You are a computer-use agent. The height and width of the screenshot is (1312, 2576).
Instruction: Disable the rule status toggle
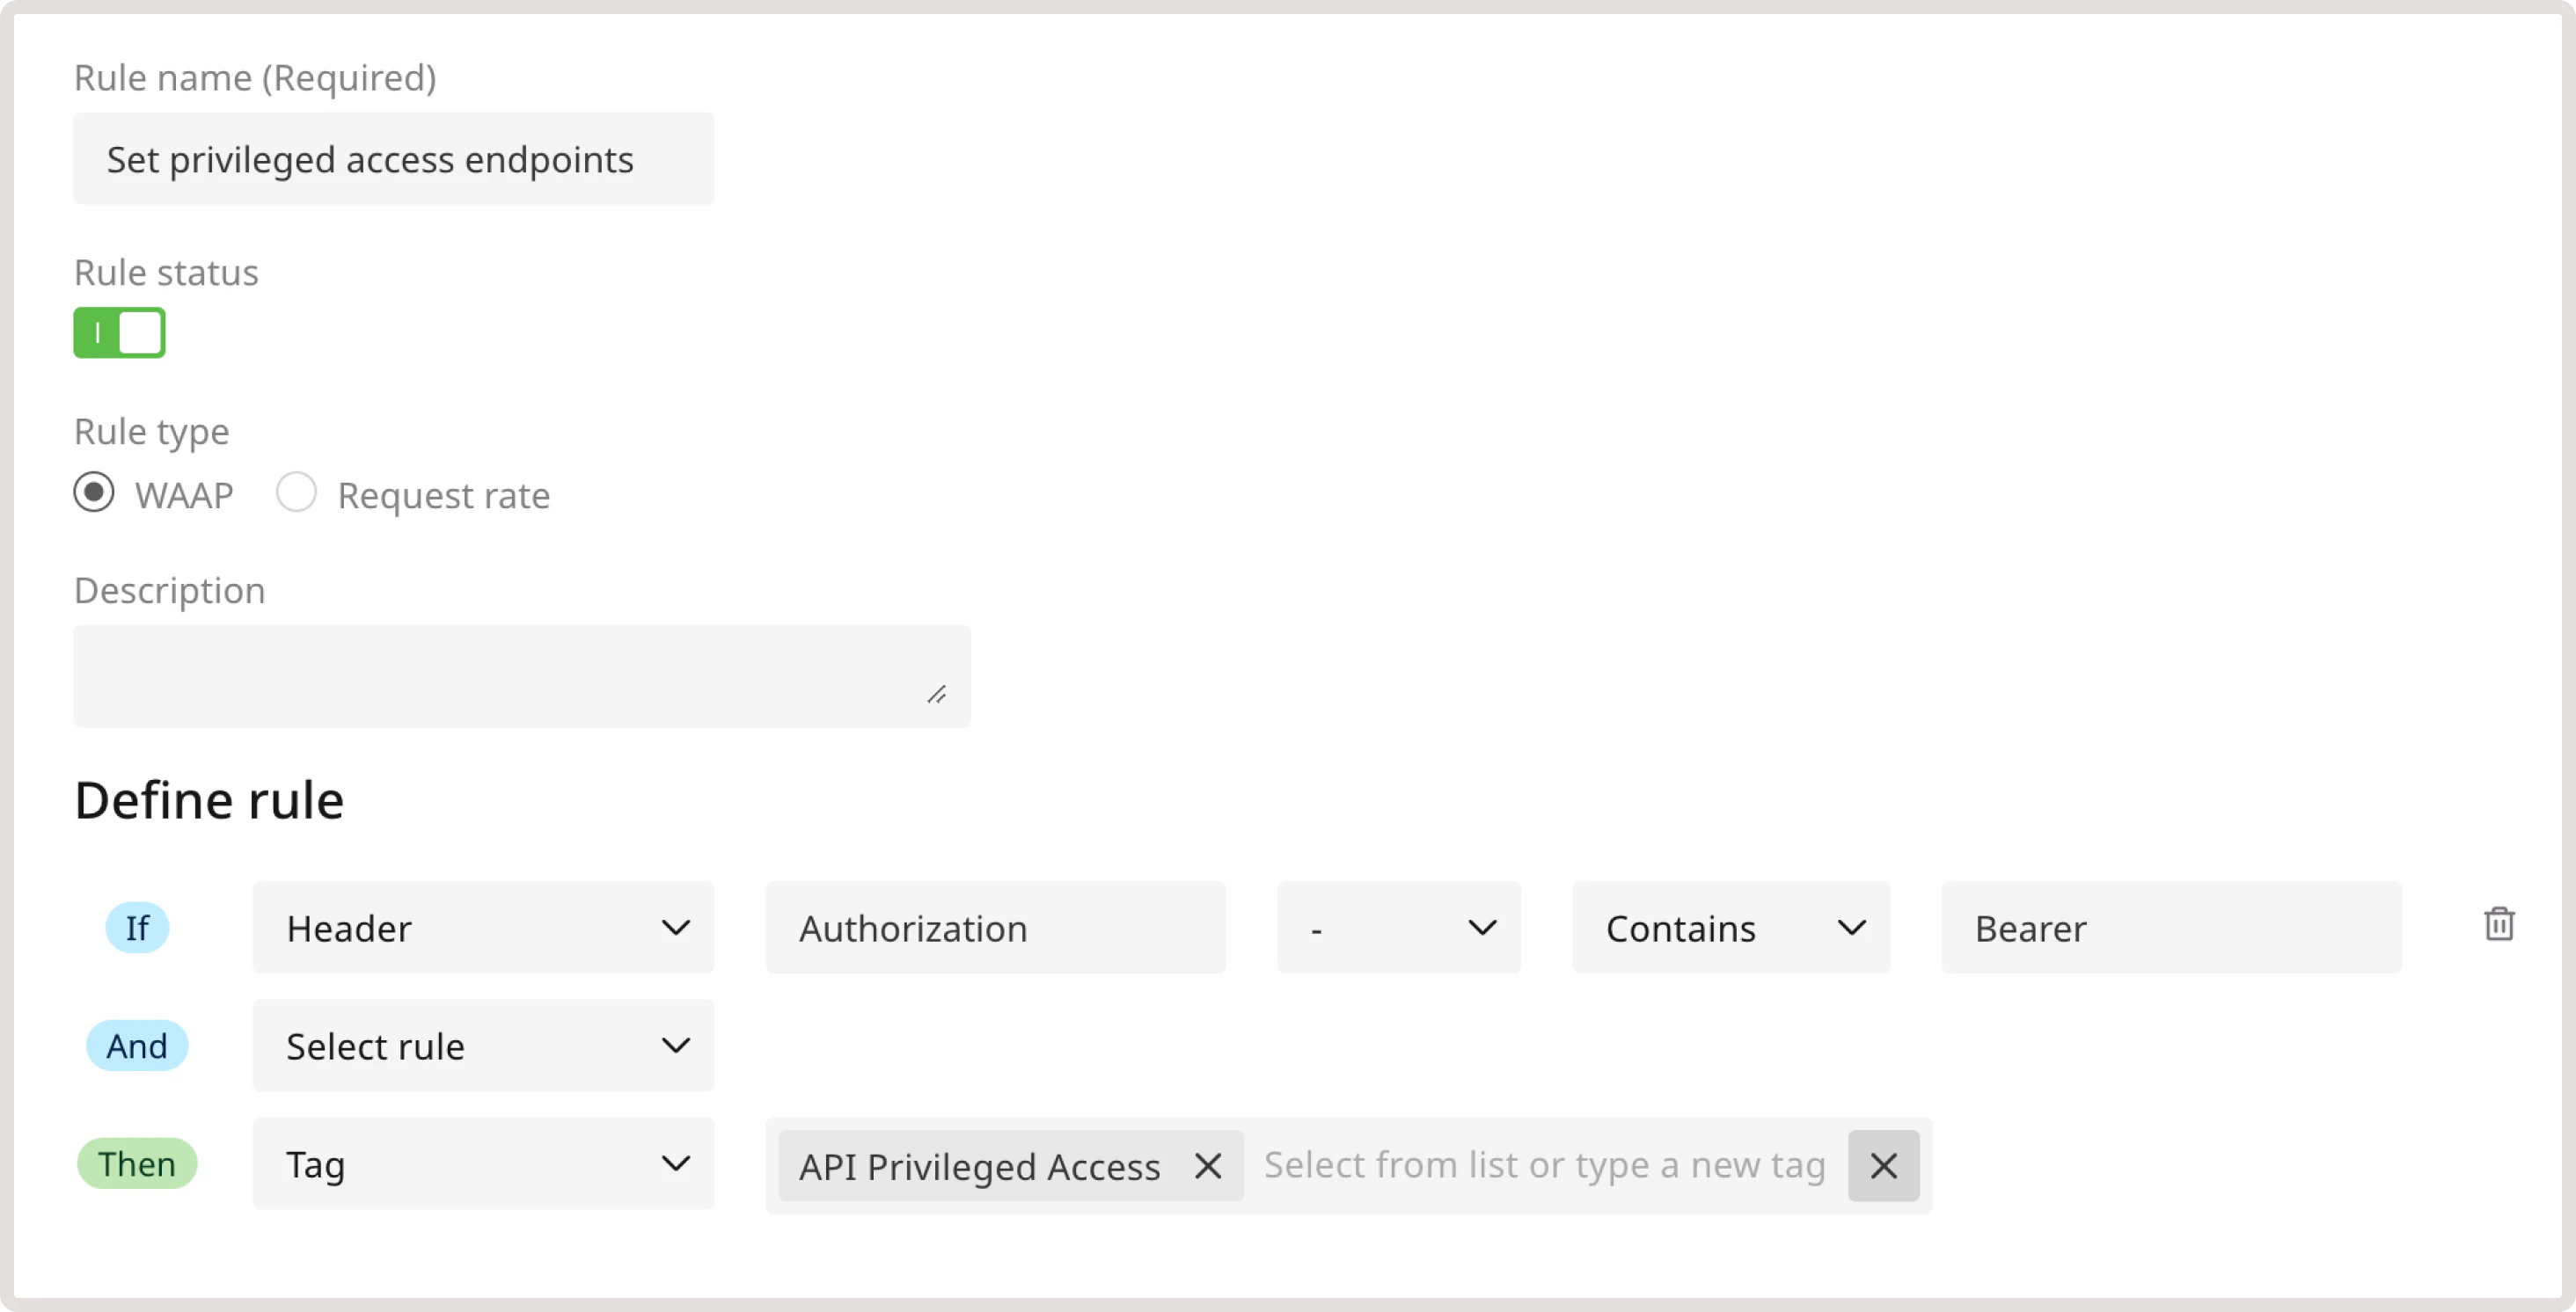(x=119, y=332)
